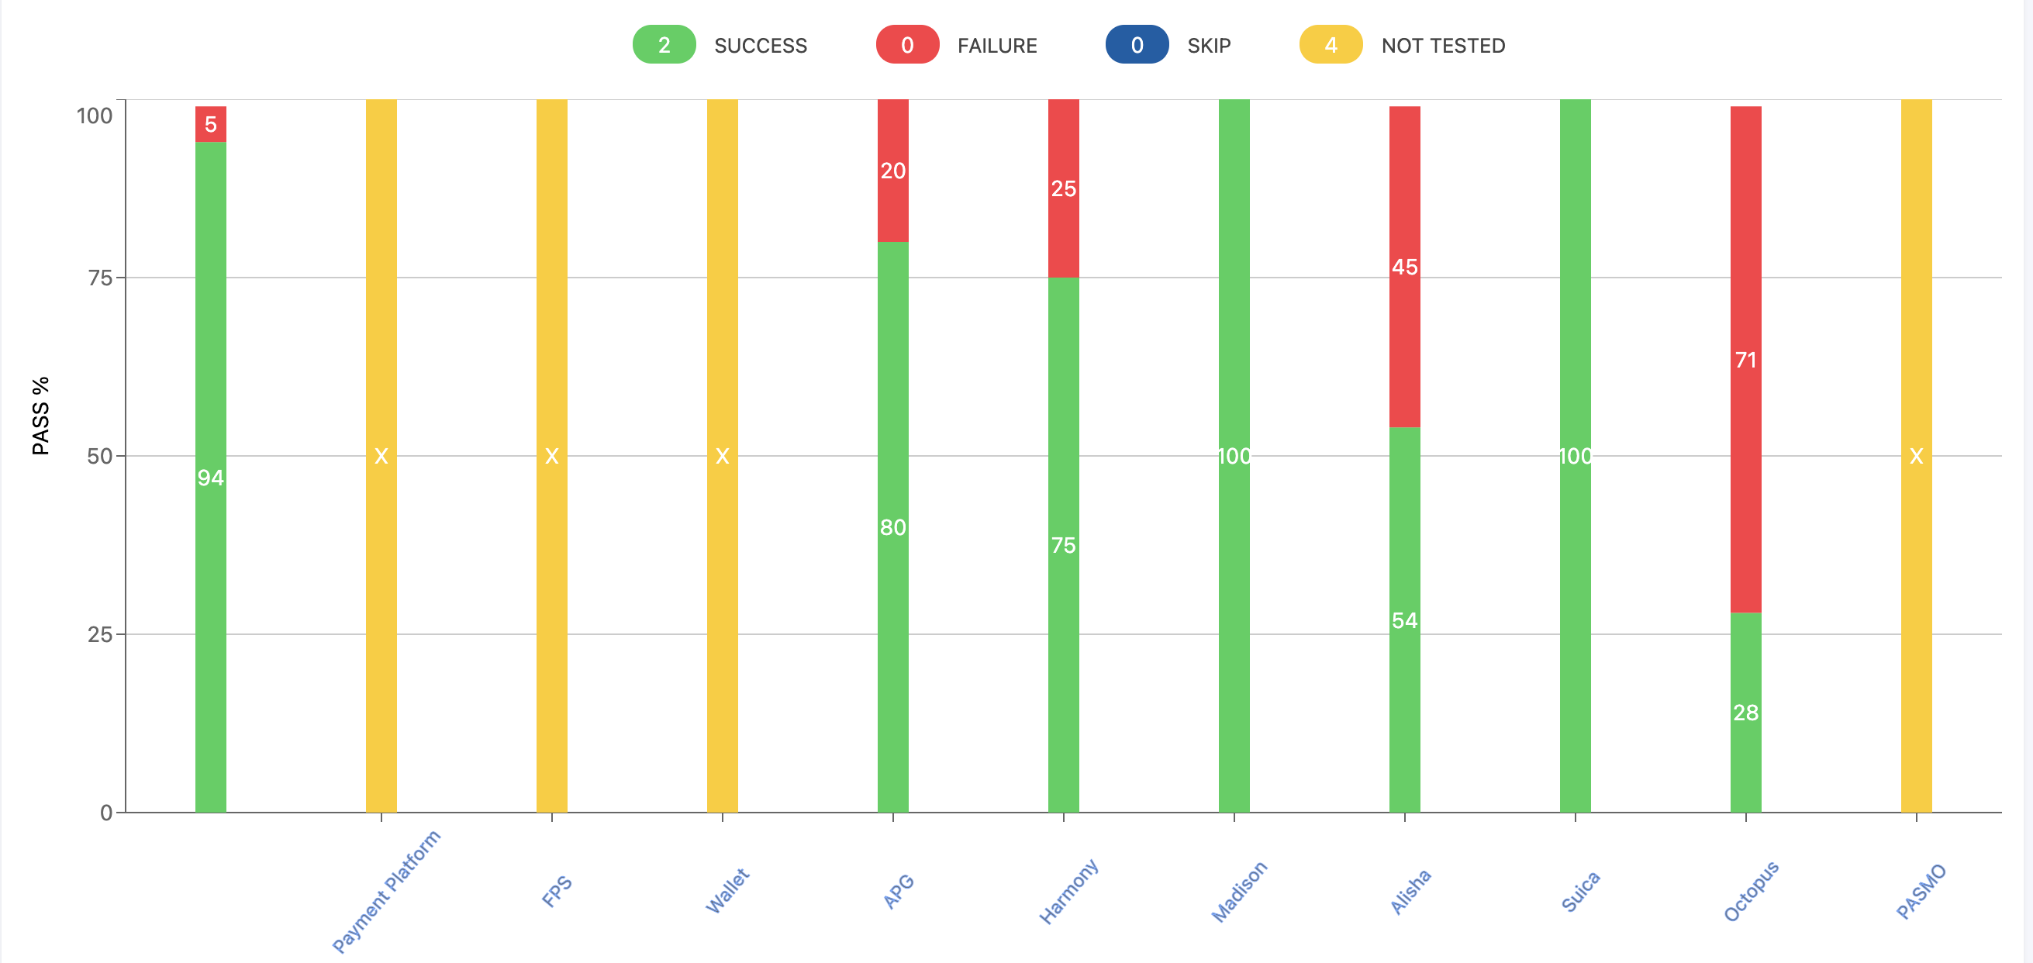Open the Wallet axis label link
Viewport: 2033px width, 963px height.
(727, 891)
